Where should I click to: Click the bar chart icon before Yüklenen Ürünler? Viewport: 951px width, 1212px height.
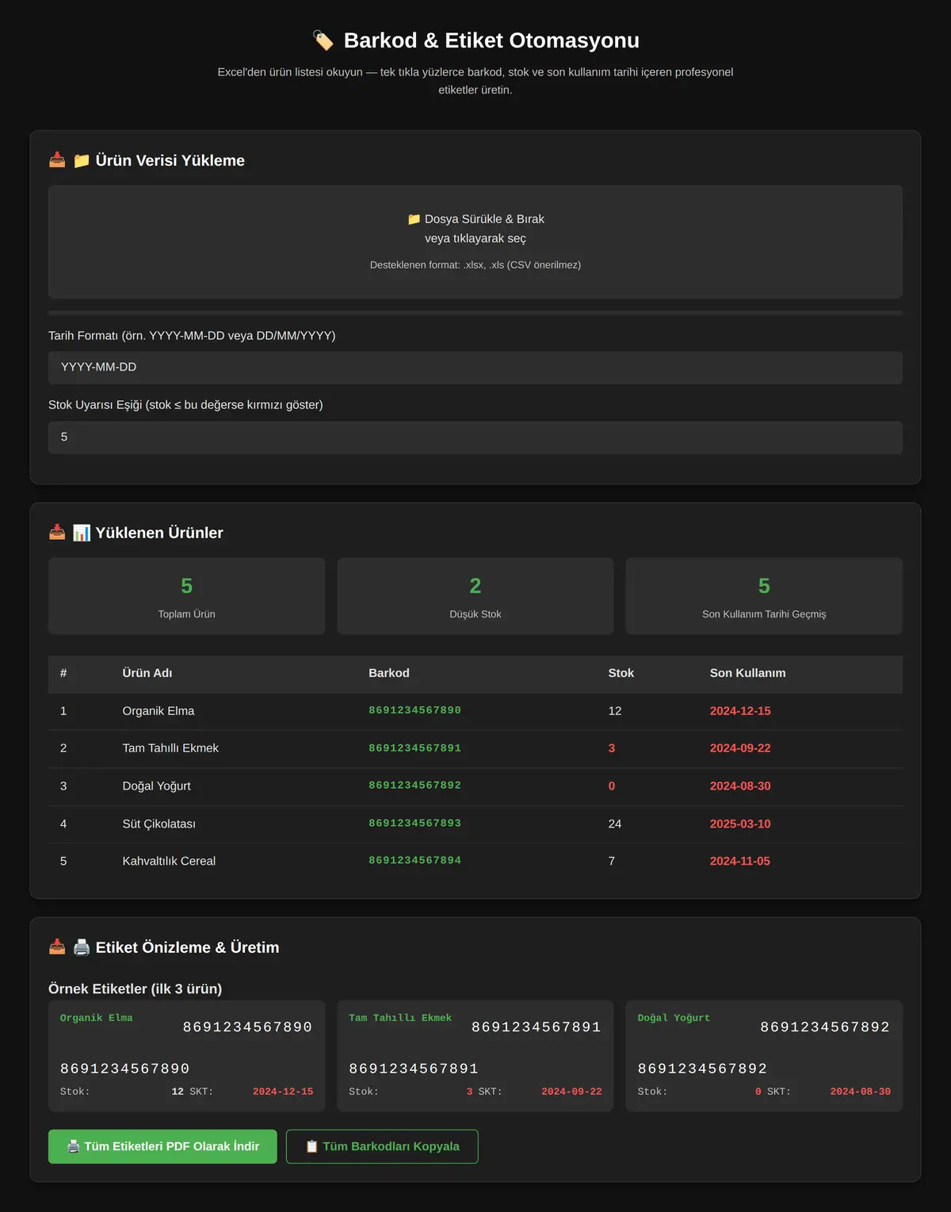(81, 533)
